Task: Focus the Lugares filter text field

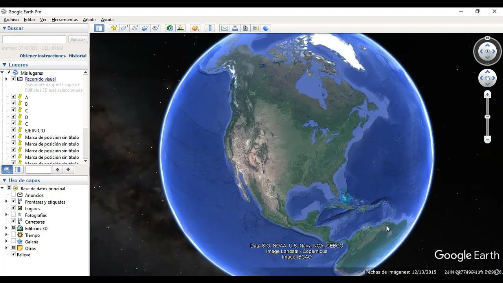Action: tap(38, 169)
